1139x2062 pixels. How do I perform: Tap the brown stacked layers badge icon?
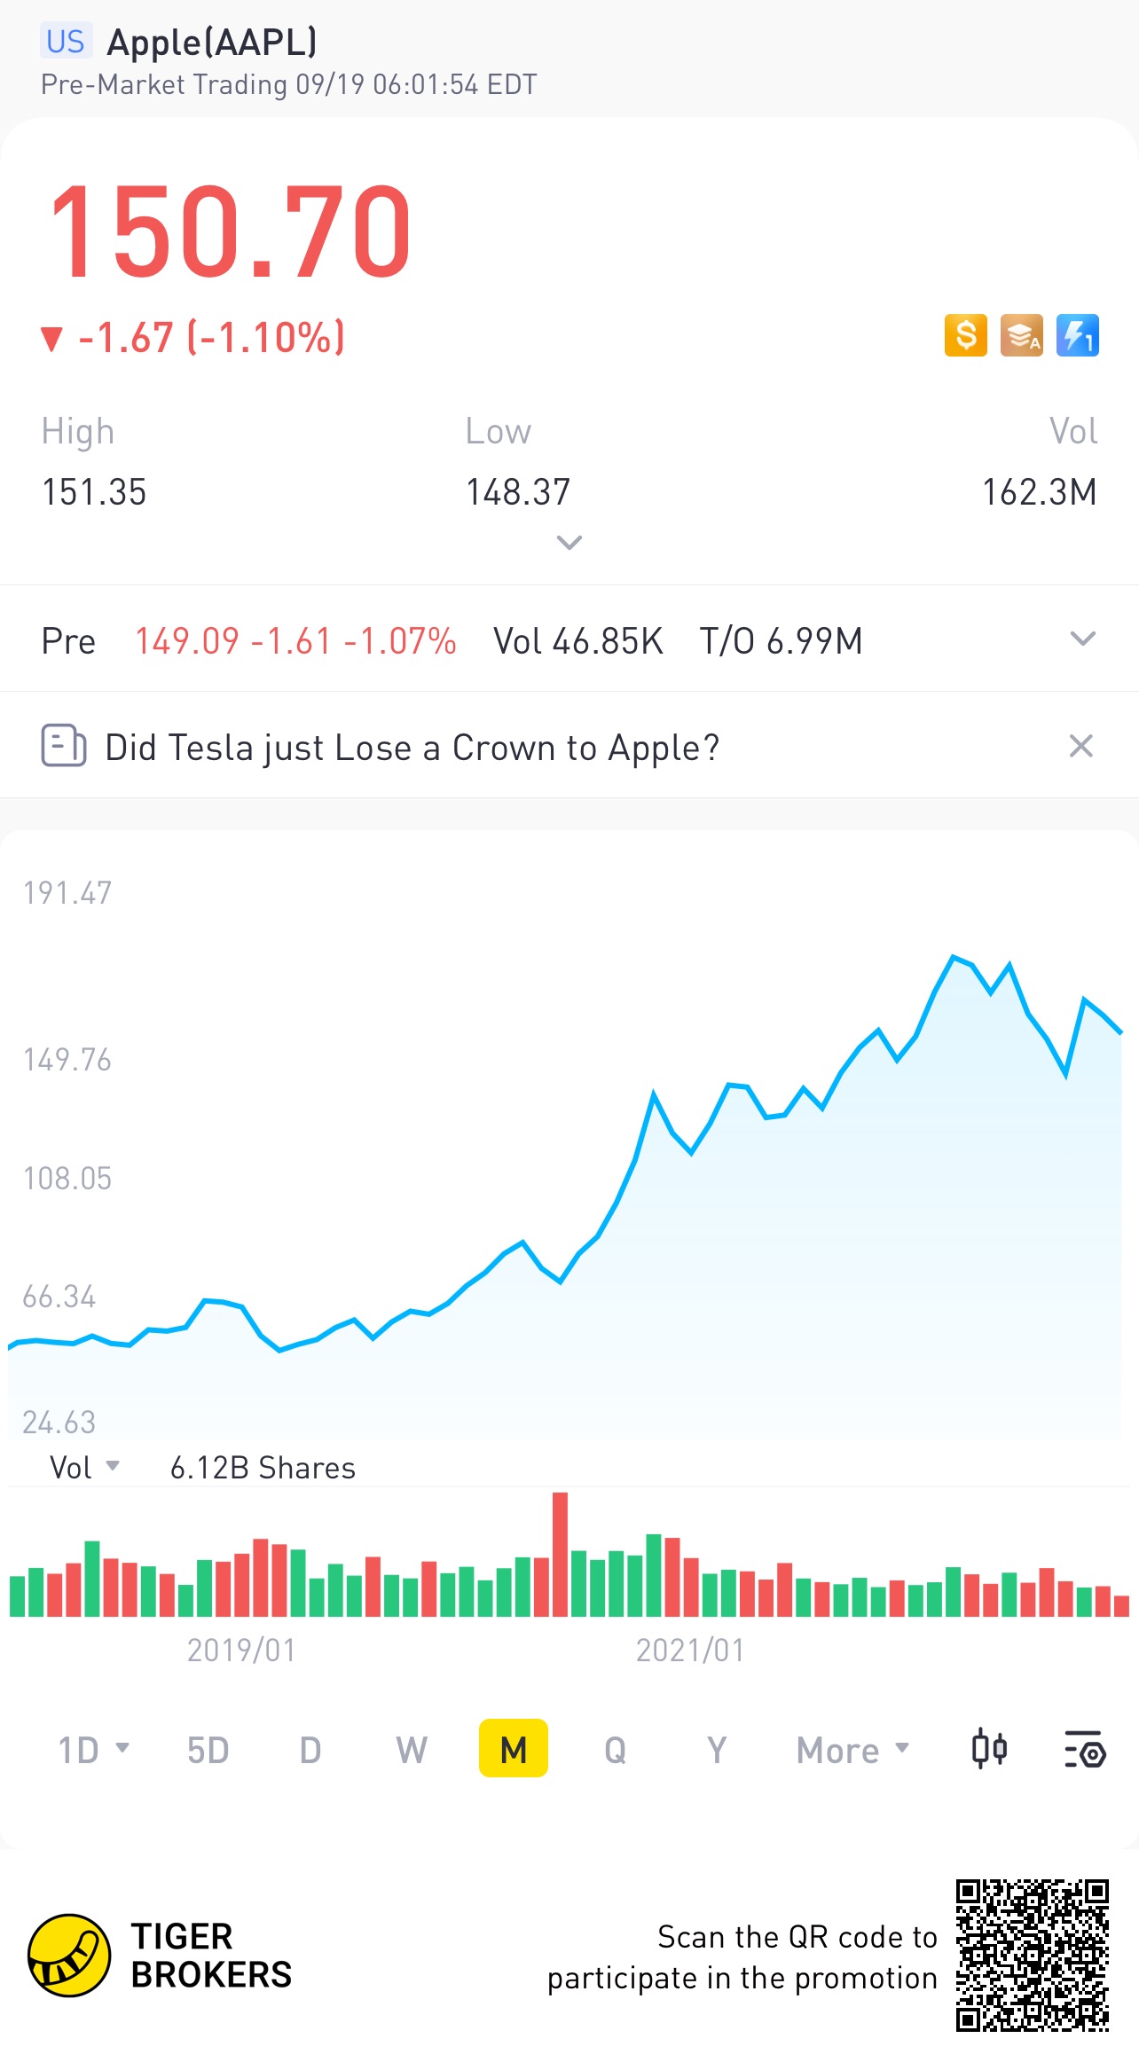tap(1022, 336)
